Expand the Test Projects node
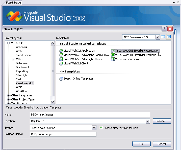Viewport: 181px width, 150px height. [8, 103]
